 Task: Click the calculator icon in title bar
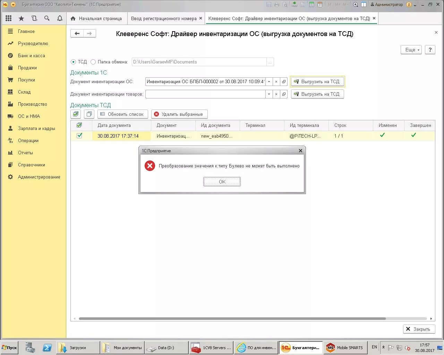[311, 5]
